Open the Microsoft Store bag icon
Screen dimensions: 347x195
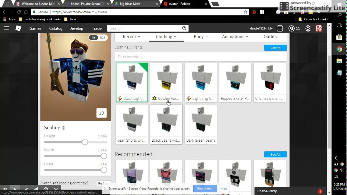point(339,37)
